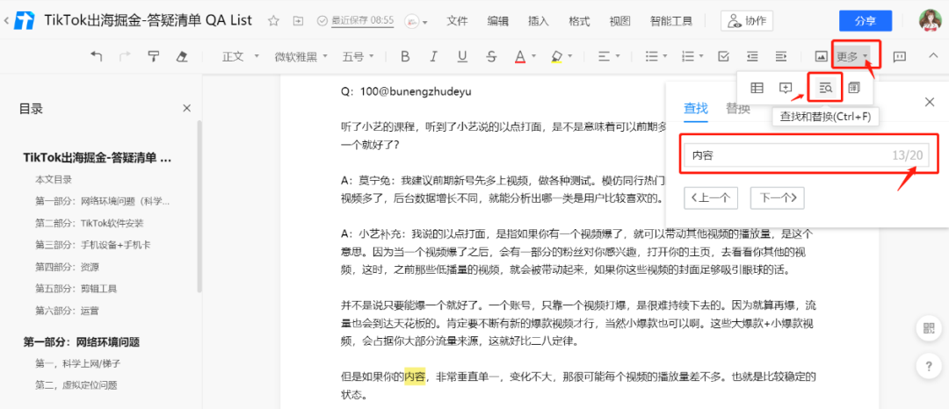Open the highlight color dropdown arrow
This screenshot has width=949, height=409.
click(571, 56)
